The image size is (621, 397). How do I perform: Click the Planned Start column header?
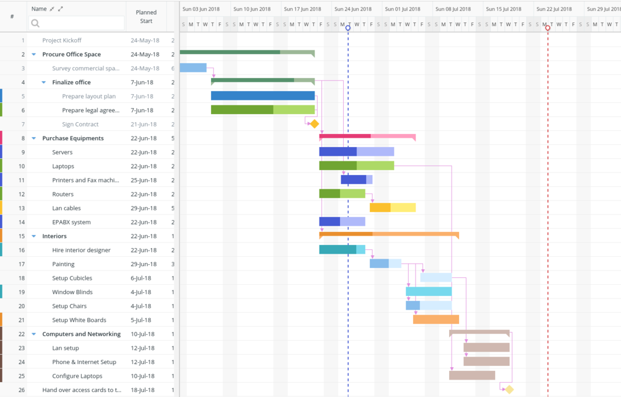(146, 16)
